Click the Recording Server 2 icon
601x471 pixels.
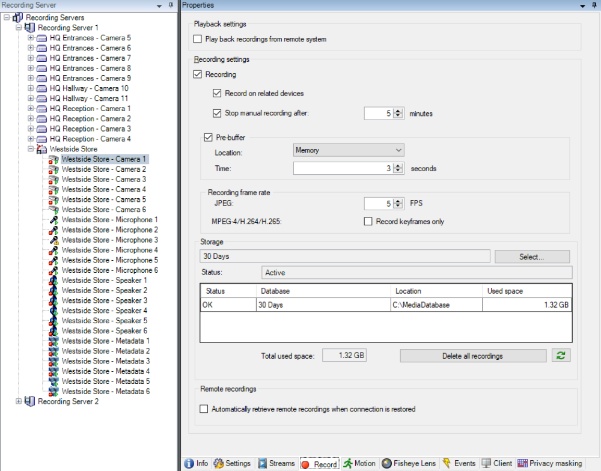pos(29,401)
